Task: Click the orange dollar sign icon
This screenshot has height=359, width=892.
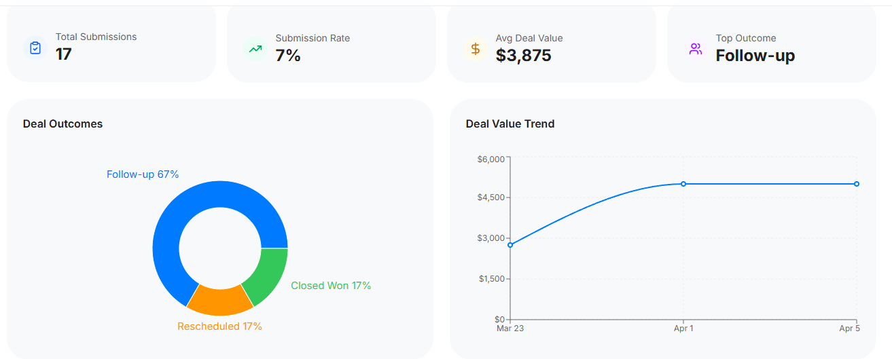Action: 476,49
